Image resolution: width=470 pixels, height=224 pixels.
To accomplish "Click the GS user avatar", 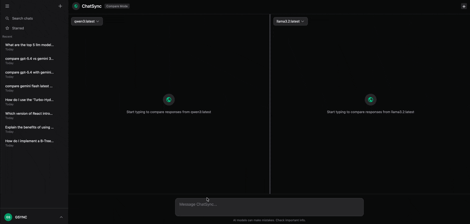I will click(x=8, y=217).
